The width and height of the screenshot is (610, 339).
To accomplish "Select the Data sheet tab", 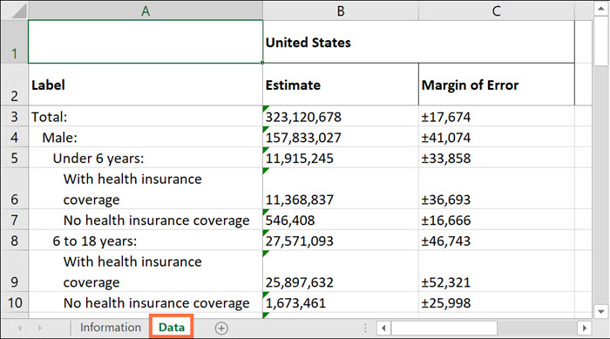I will pos(172,328).
